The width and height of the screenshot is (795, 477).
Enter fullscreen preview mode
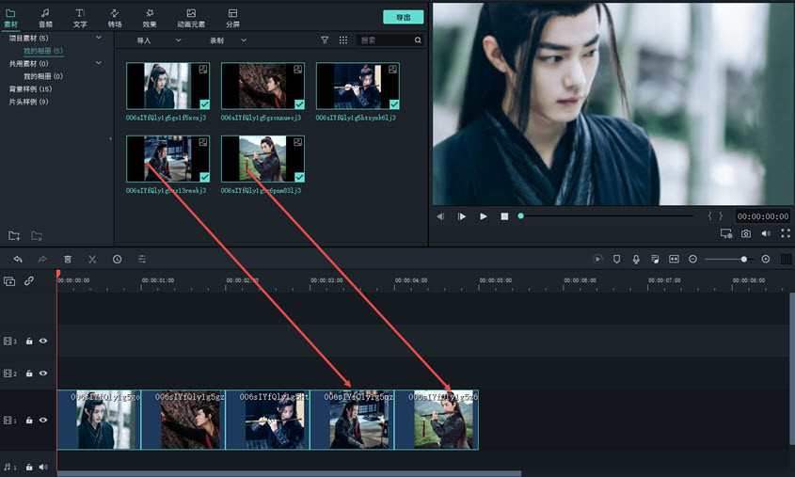pos(786,233)
